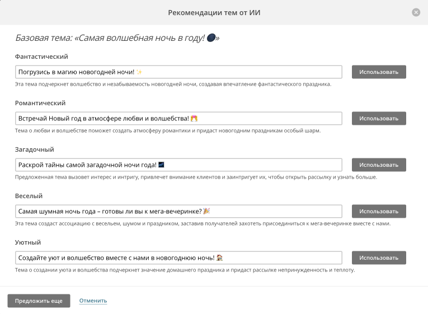Edit the 'Встречай Новый год' subject field
The height and width of the screenshot is (314, 428).
coord(178,118)
